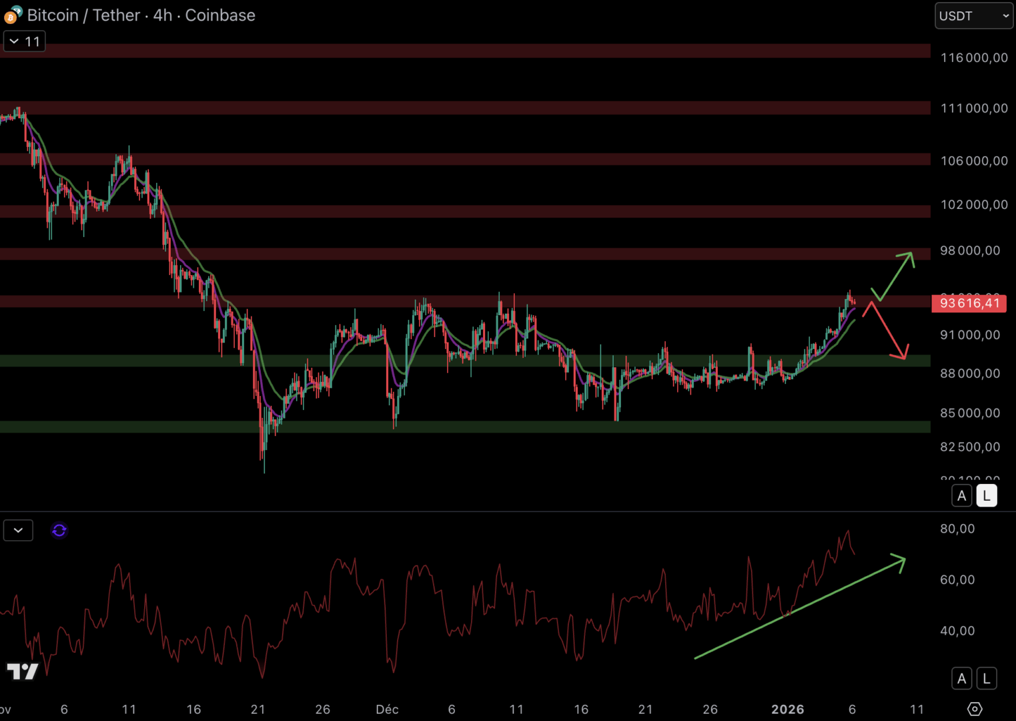Toggle log scale (L) on the main price pane
The width and height of the screenshot is (1016, 721).
tap(987, 496)
